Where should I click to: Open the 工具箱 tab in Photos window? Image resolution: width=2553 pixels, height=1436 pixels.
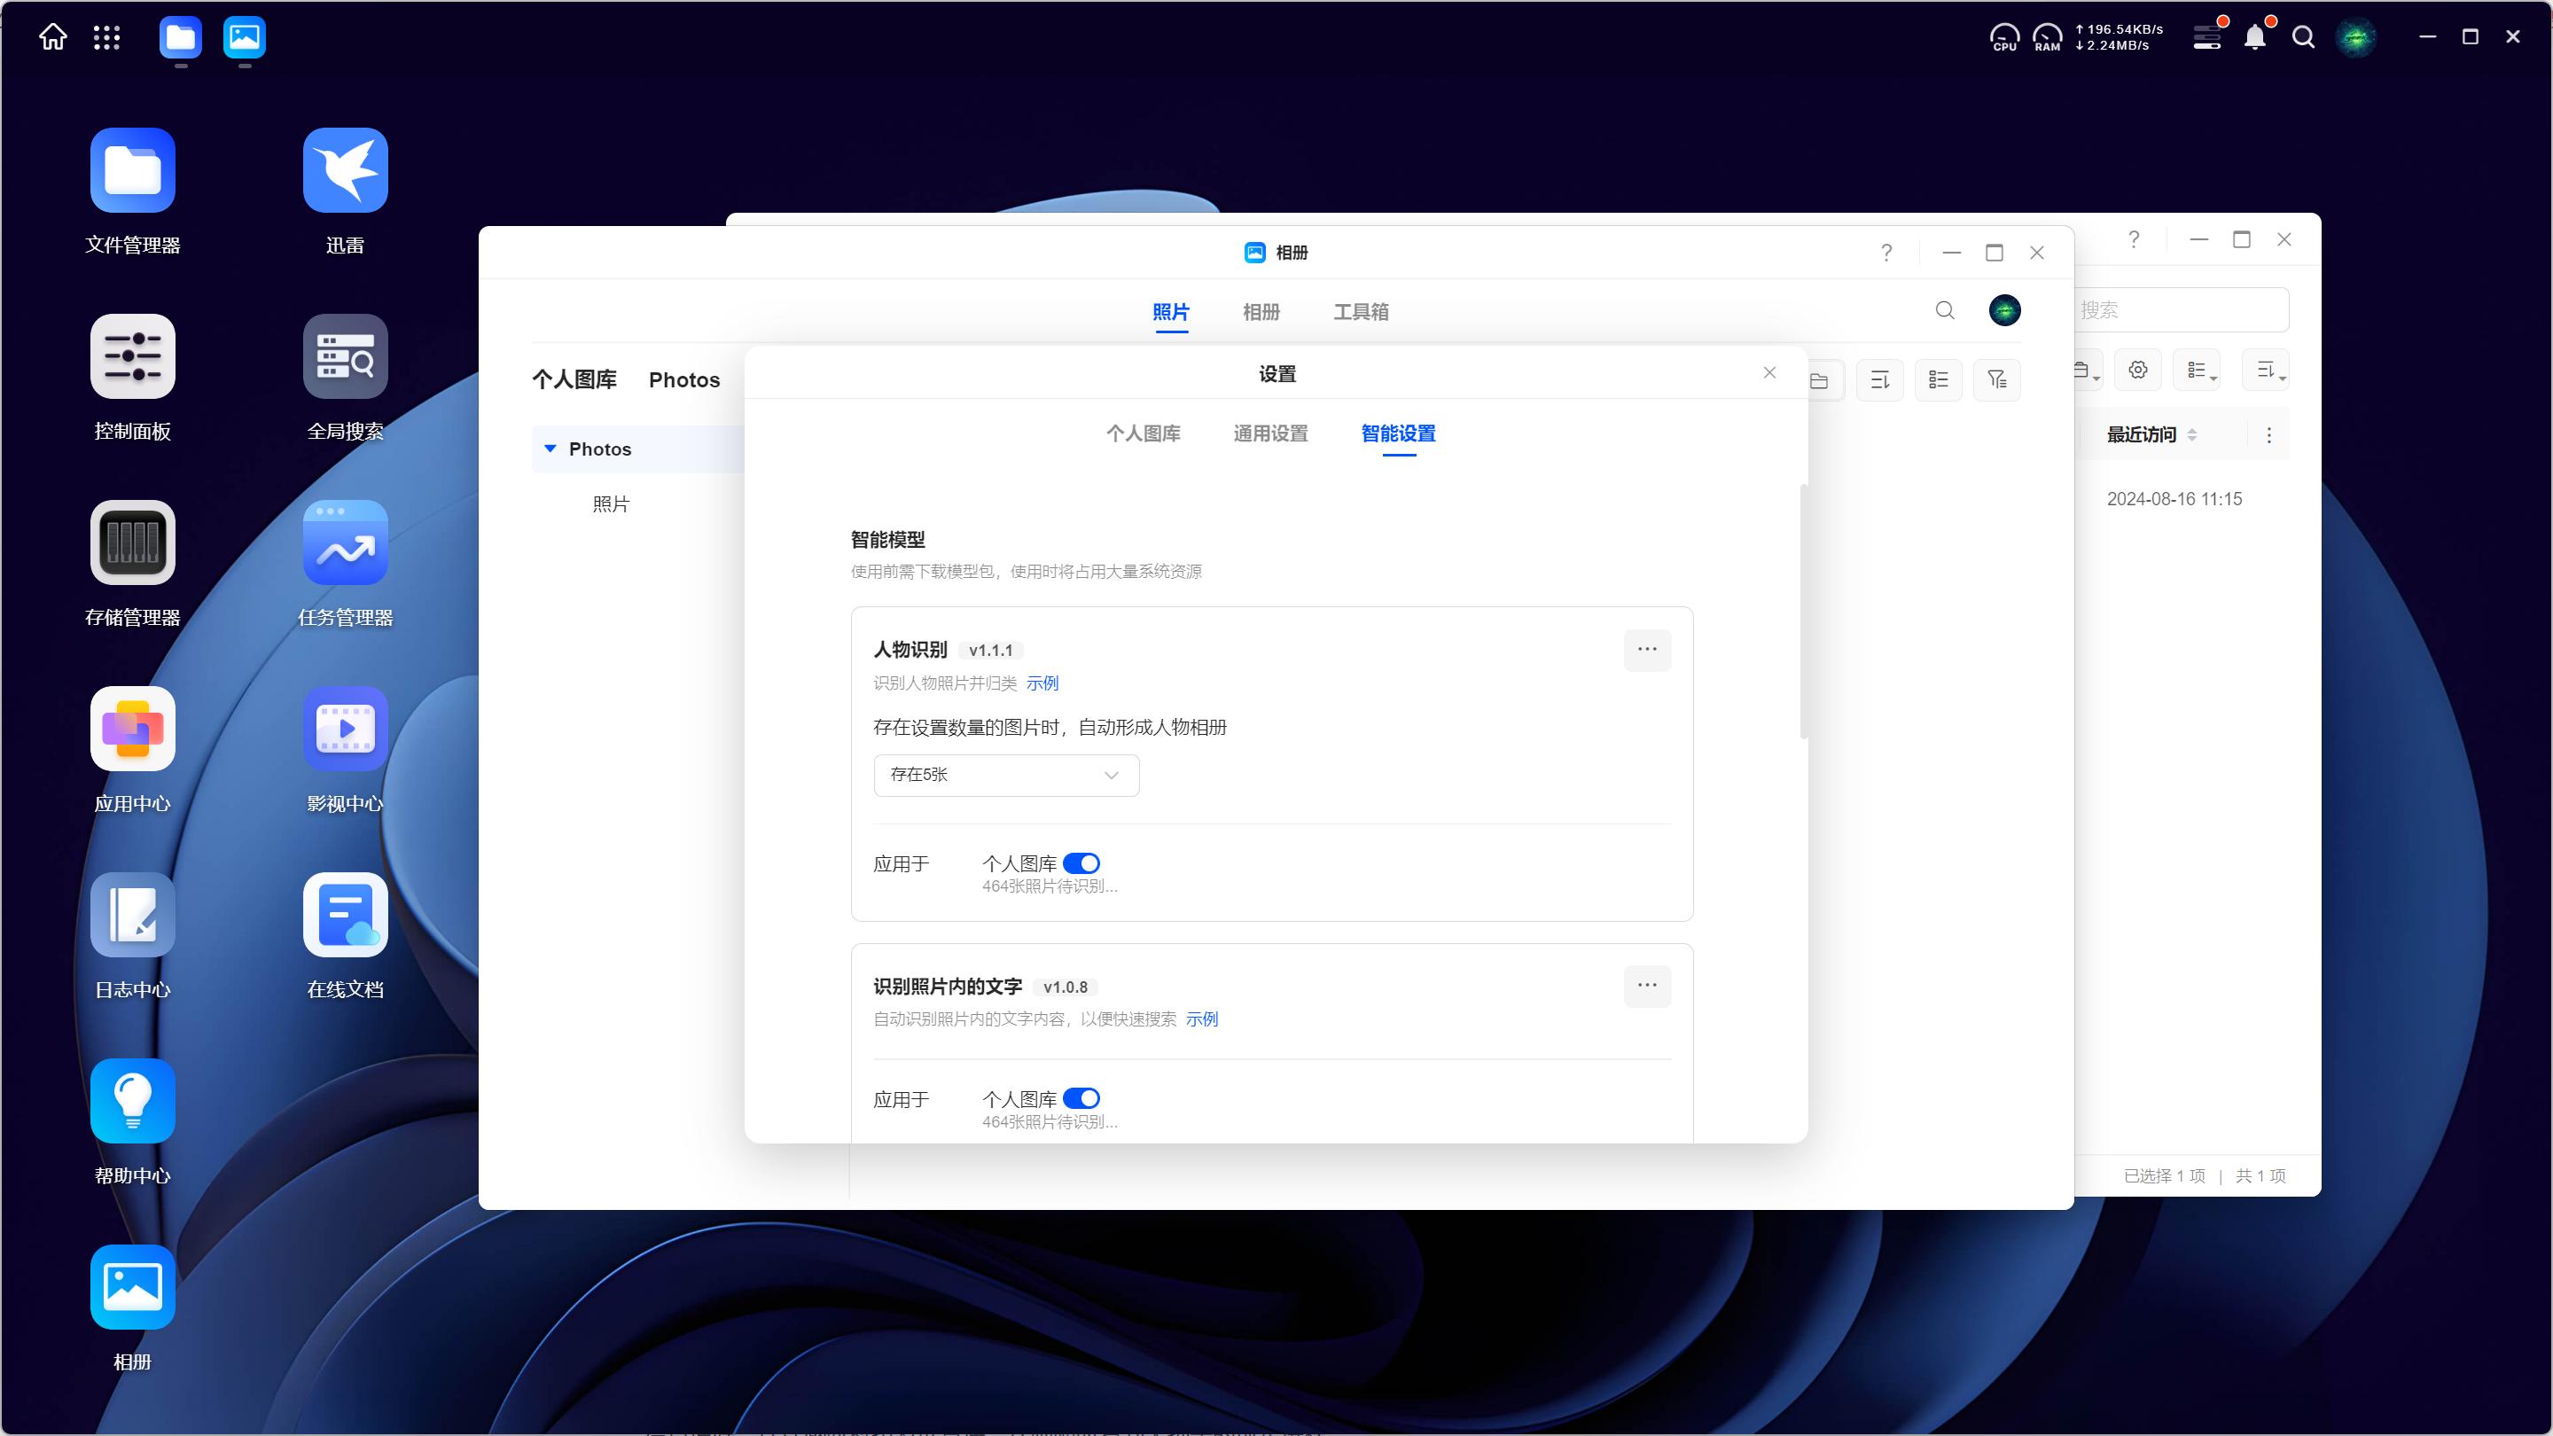(1361, 312)
